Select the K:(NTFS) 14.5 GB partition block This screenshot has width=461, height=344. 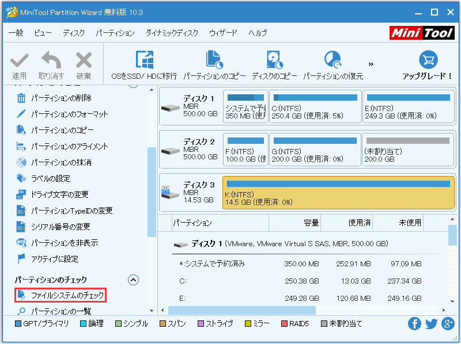339,193
